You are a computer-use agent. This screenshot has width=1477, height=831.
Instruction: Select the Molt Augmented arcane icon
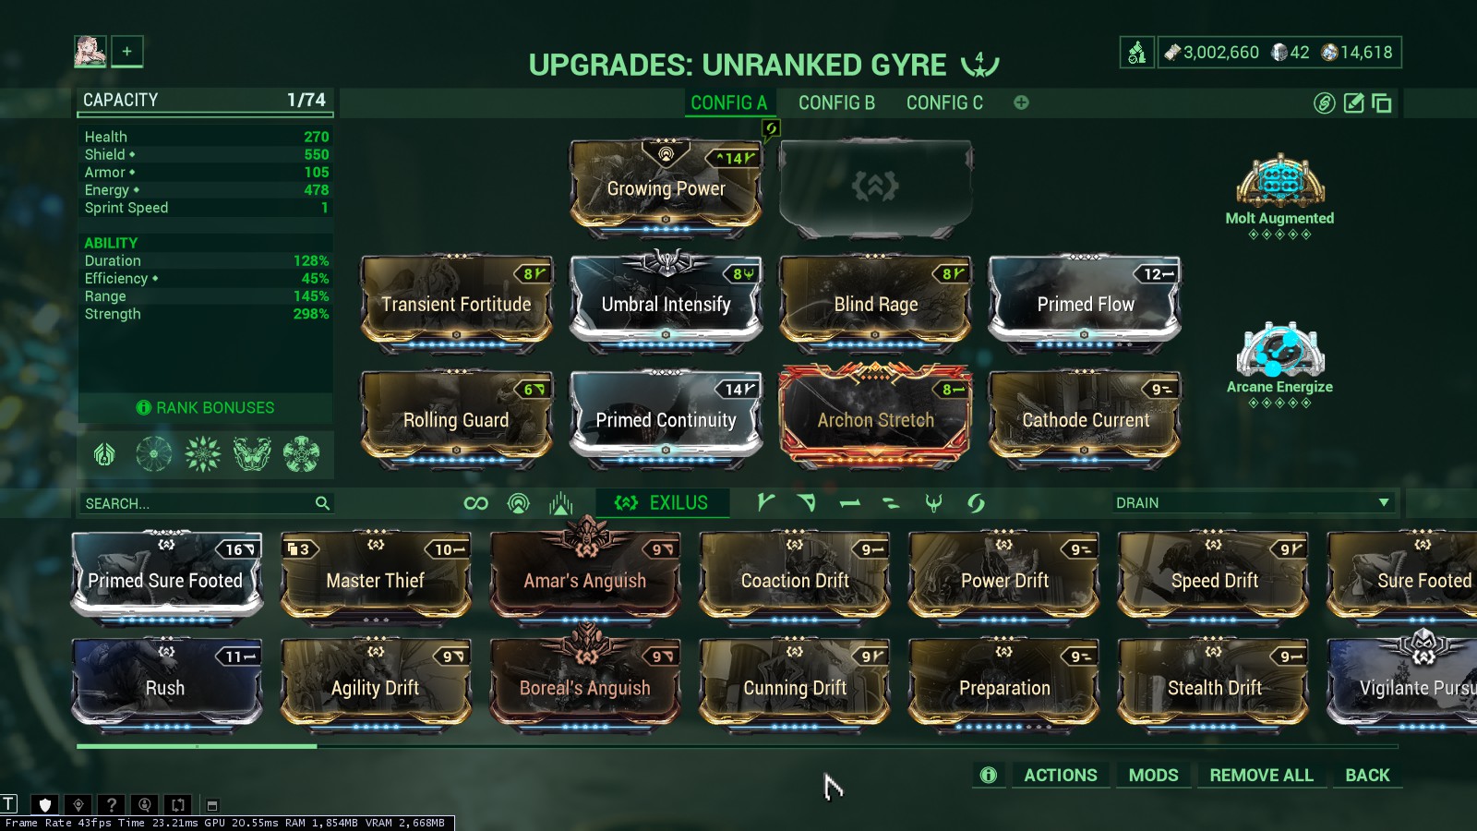pos(1280,179)
